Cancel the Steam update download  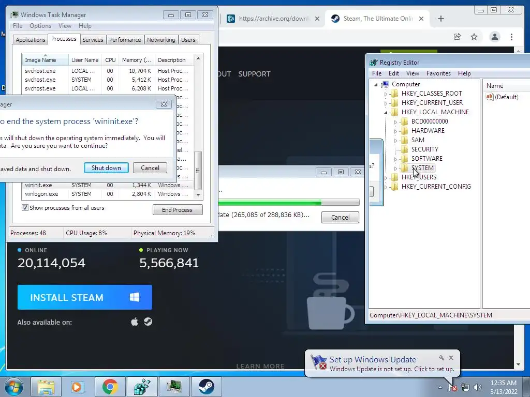click(x=340, y=218)
